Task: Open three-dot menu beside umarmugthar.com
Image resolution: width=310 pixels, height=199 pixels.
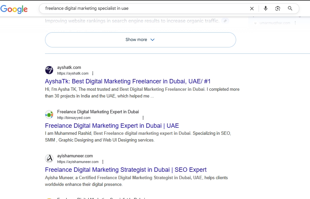Action: 295,23
